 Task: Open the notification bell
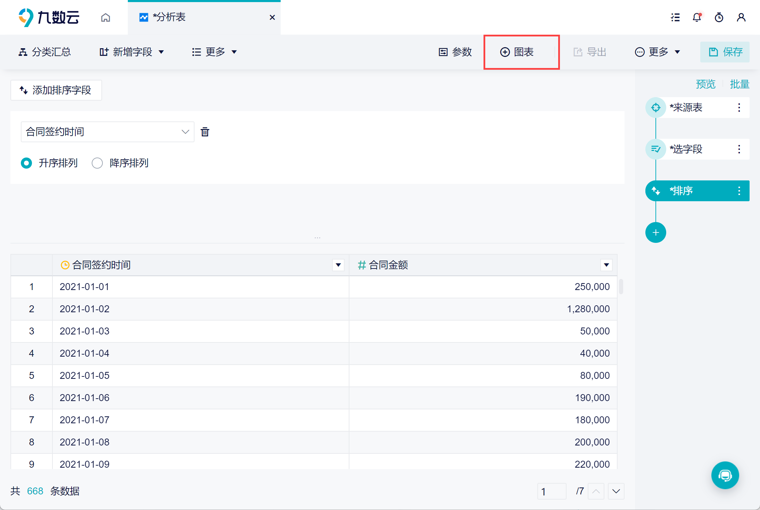tap(697, 17)
